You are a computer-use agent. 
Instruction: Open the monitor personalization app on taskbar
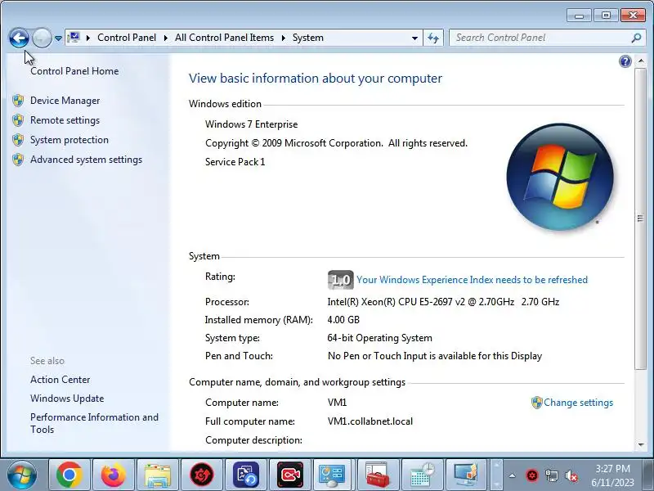465,475
